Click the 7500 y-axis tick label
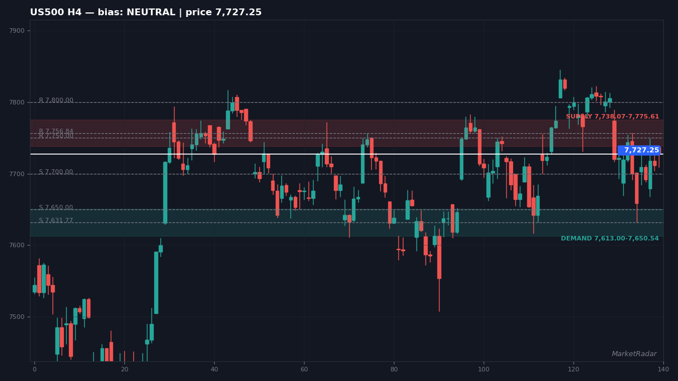Screen dimensions: 678x381 tap(17, 317)
